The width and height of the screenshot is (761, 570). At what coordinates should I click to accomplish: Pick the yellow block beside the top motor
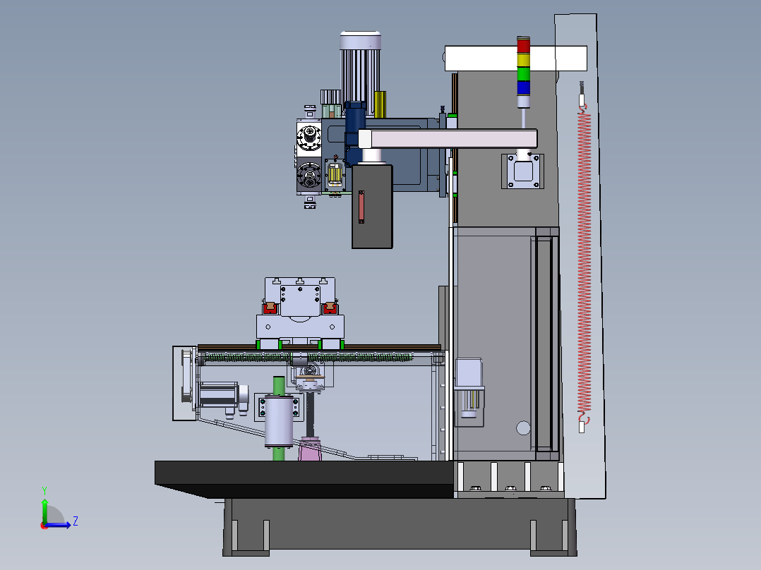coord(380,104)
